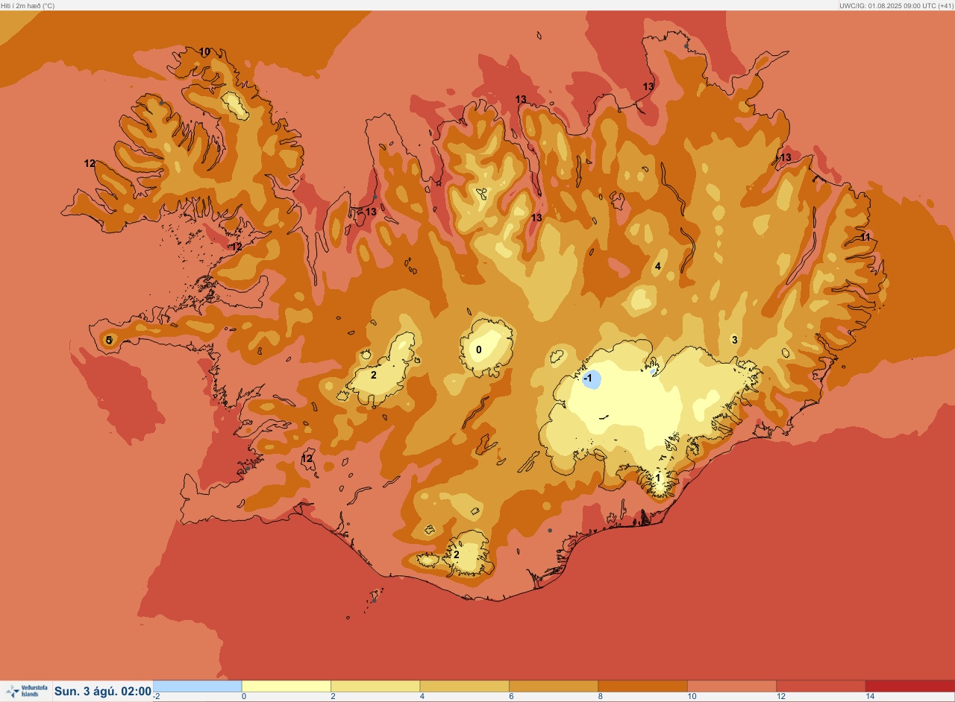The image size is (955, 702).
Task: Click the 2 to 4 degree legend swatch
Action: coord(375,686)
